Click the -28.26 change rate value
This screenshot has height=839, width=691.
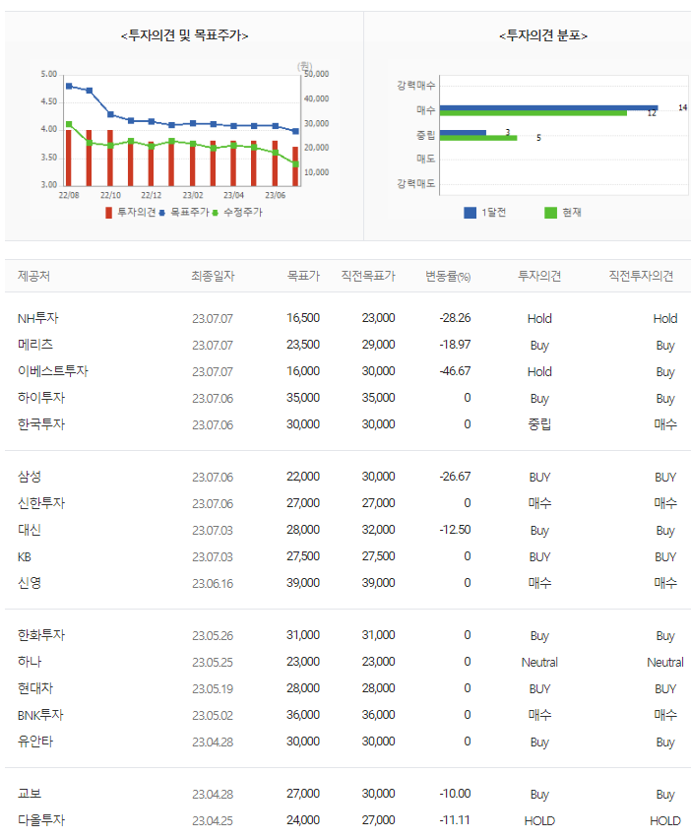tap(455, 318)
